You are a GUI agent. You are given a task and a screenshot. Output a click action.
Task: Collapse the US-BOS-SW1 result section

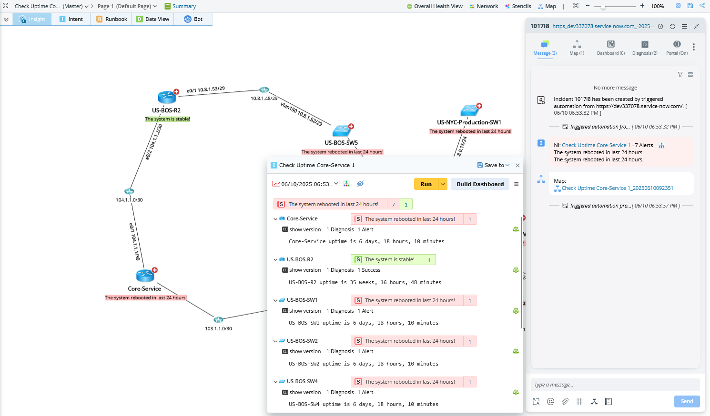(x=275, y=300)
